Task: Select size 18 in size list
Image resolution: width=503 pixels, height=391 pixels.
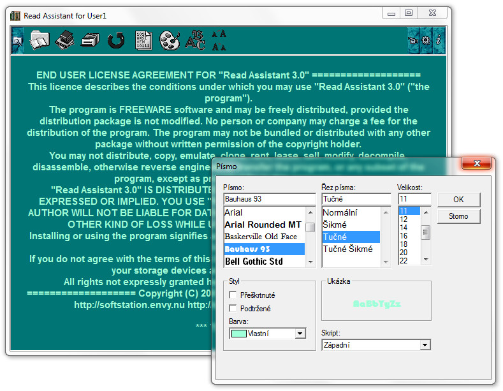Action: [409, 244]
